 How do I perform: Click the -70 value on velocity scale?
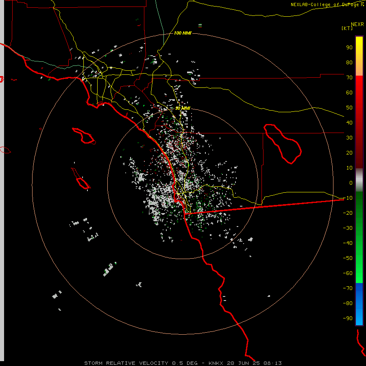pyautogui.click(x=348, y=288)
